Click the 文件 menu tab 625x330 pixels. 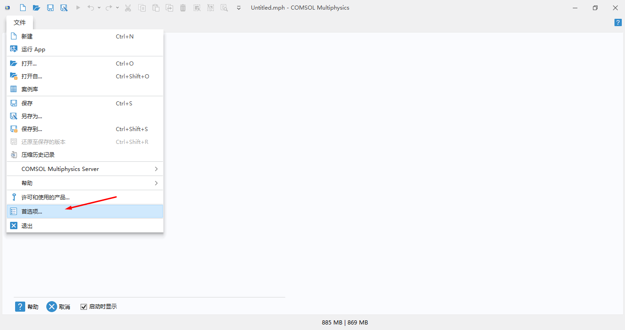20,22
